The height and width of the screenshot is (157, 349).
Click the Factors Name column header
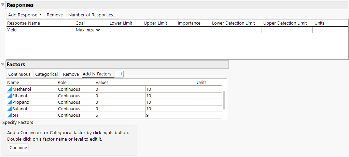pos(13,83)
